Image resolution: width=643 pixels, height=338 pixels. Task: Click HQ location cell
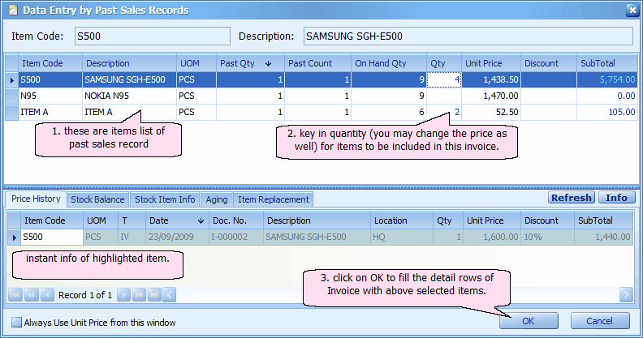(x=401, y=237)
